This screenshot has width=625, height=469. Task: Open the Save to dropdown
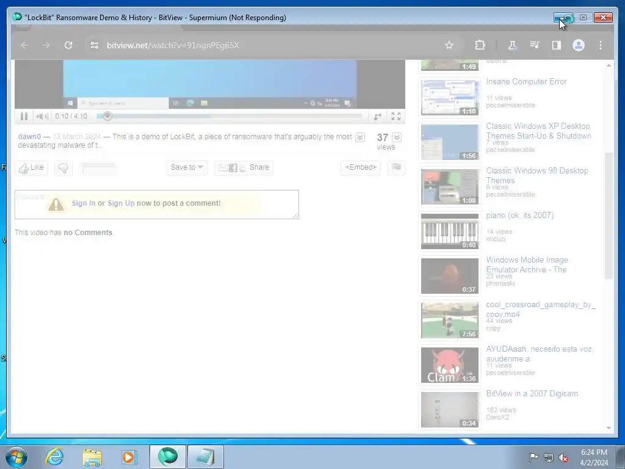[187, 168]
